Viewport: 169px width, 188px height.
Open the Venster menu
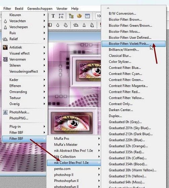pos(62,9)
